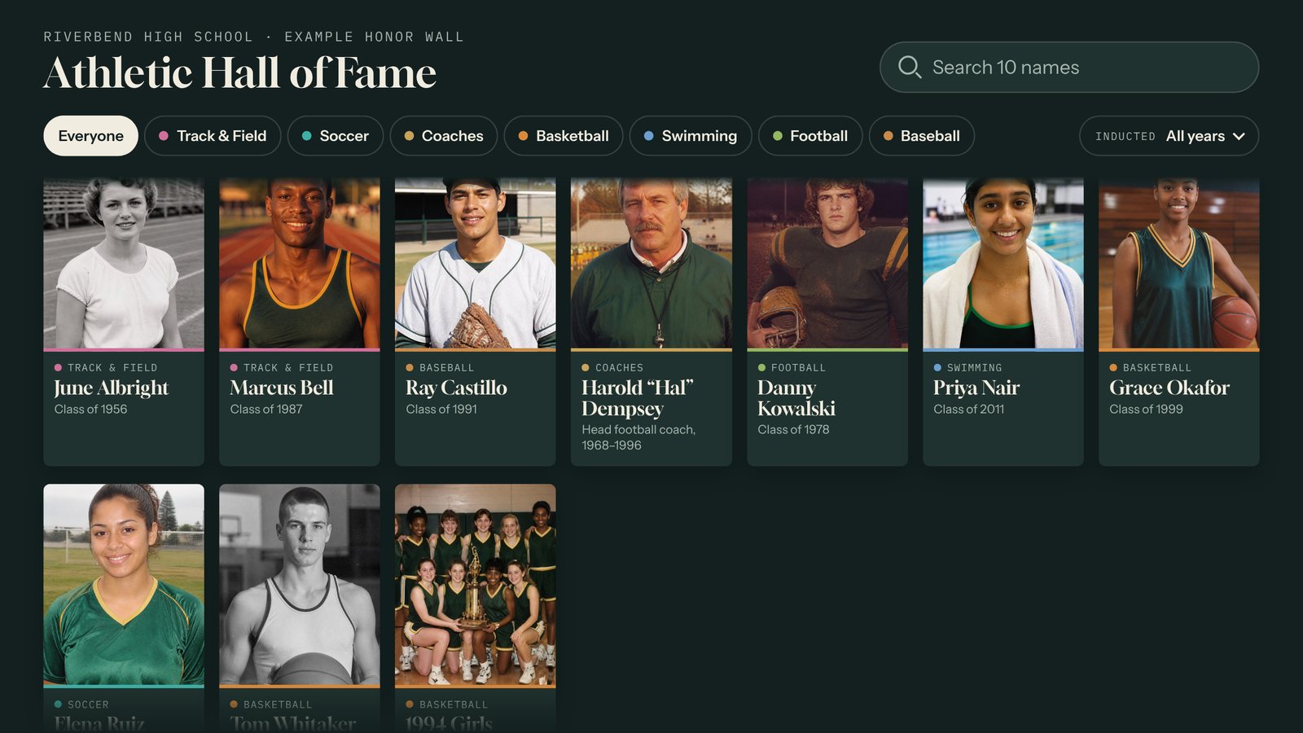Click 'Class of 1978' text

[x=793, y=429]
